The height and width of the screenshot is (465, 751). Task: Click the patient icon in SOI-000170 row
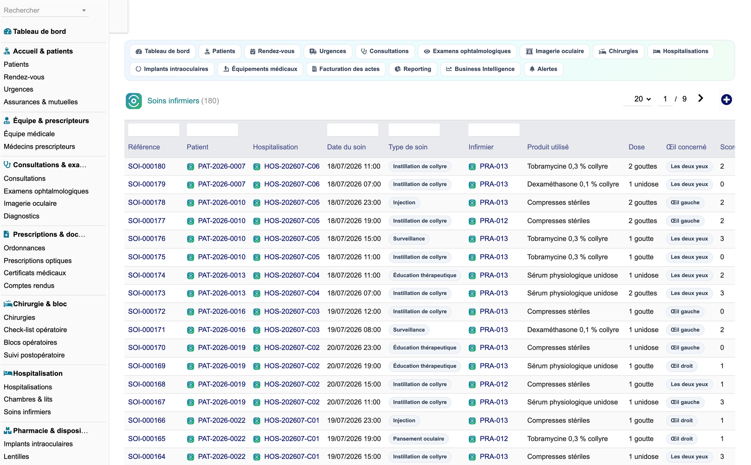(x=191, y=348)
